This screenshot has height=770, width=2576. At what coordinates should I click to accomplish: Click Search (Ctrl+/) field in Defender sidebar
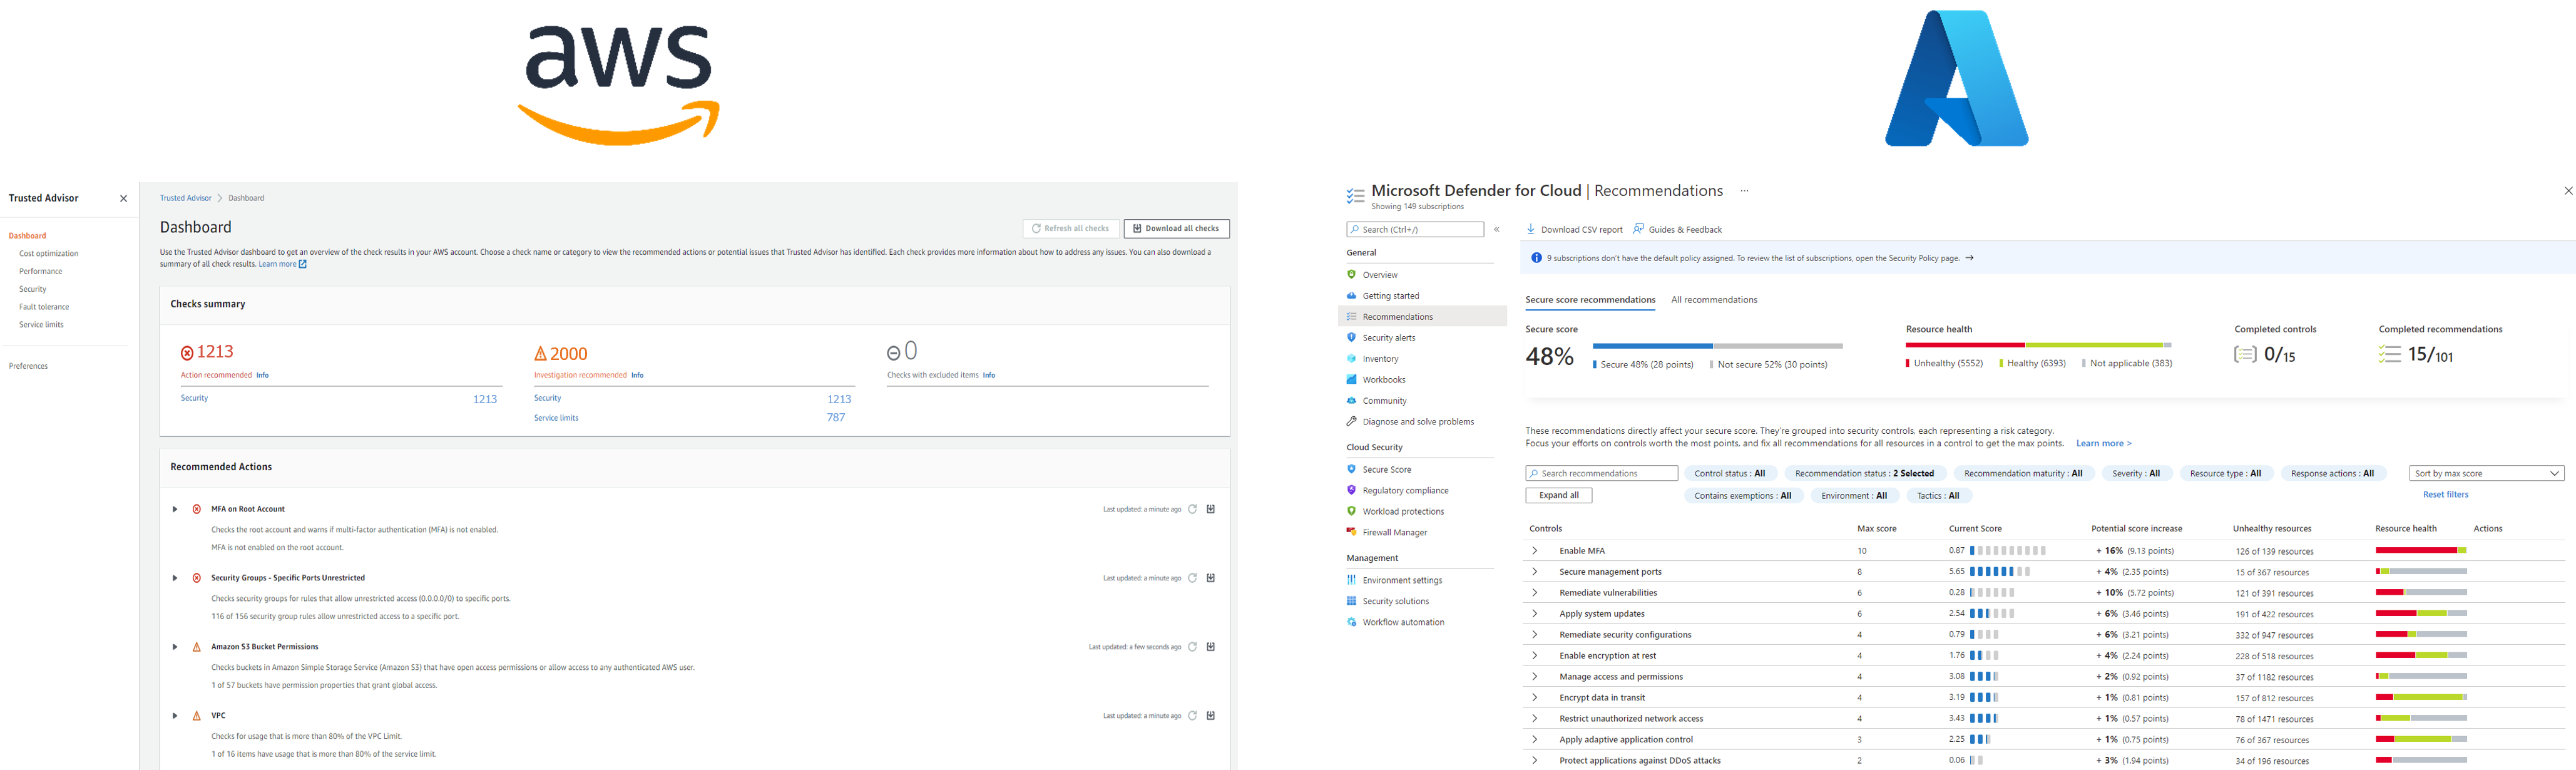pos(1415,230)
